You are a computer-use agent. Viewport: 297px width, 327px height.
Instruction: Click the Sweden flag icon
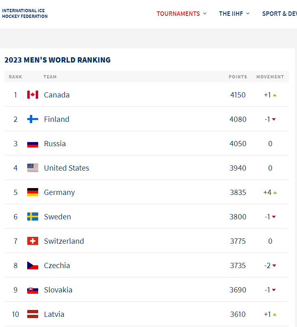pyautogui.click(x=33, y=217)
